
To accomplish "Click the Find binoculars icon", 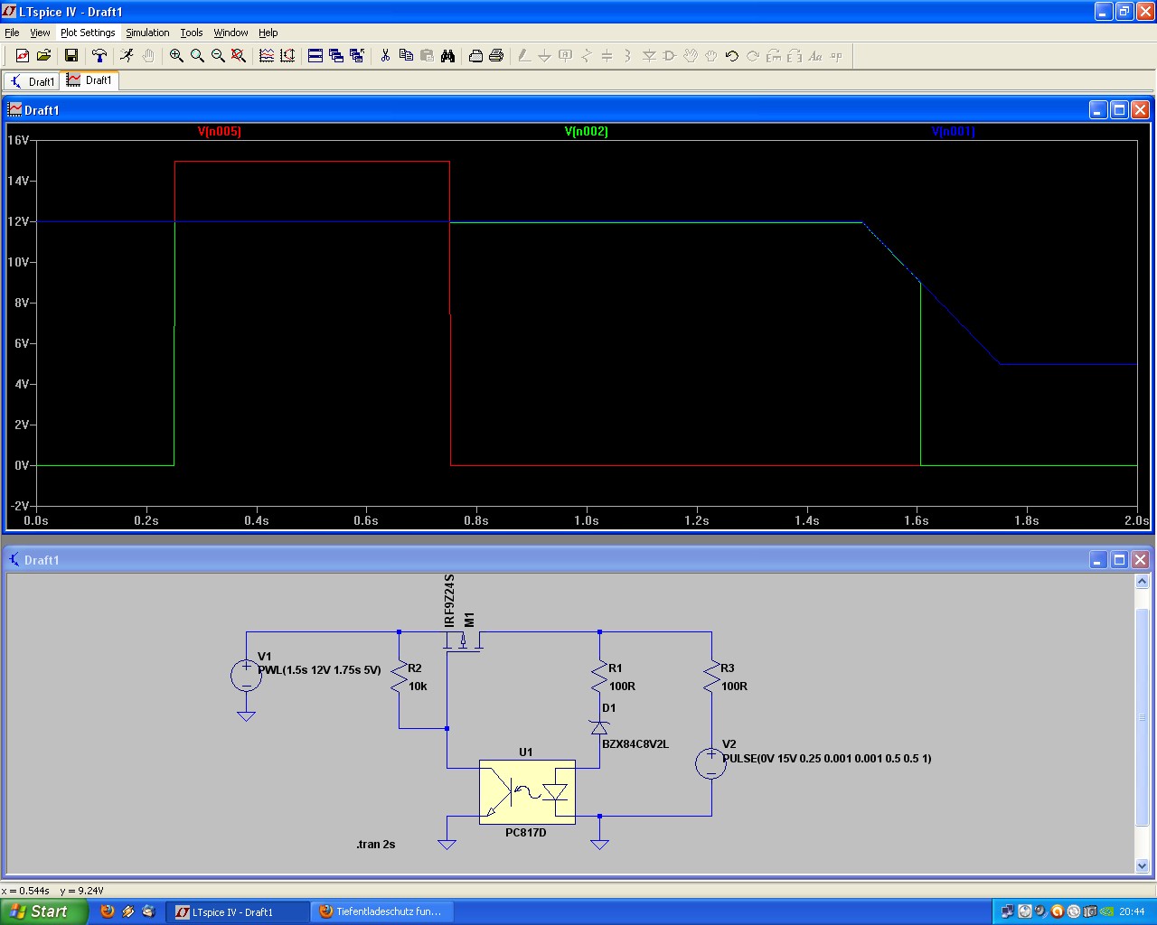I will pyautogui.click(x=447, y=56).
